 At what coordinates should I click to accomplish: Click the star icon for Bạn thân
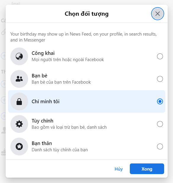[x=19, y=147]
